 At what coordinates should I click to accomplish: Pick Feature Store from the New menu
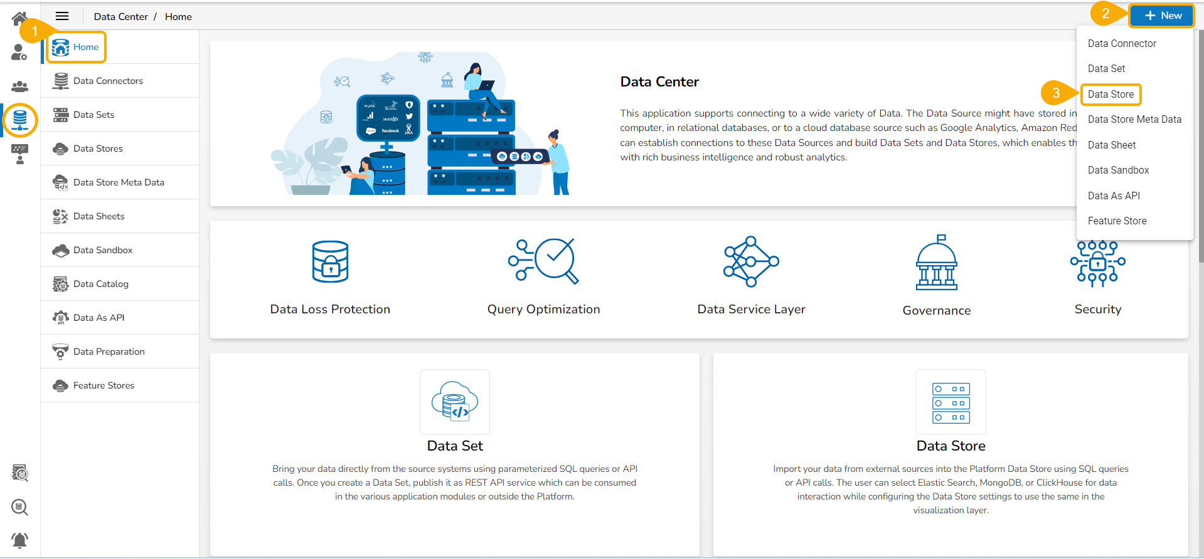[x=1117, y=221]
